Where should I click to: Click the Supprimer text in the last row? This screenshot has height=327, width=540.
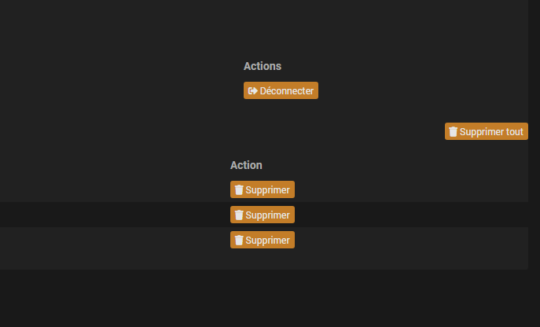click(267, 241)
